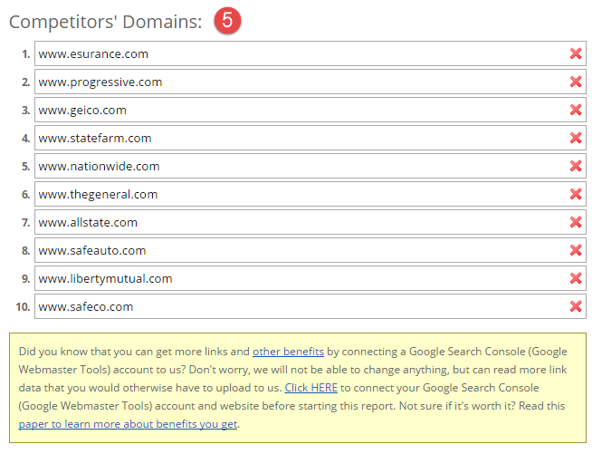This screenshot has height=454, width=602.
Task: Delete www.statefarm.com from competitors list
Action: point(575,138)
